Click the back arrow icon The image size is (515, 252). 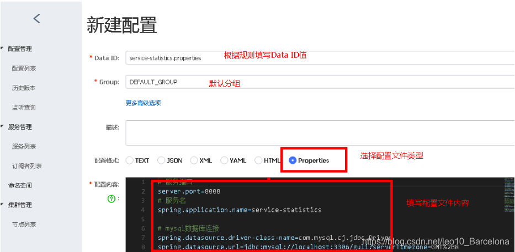point(37,18)
